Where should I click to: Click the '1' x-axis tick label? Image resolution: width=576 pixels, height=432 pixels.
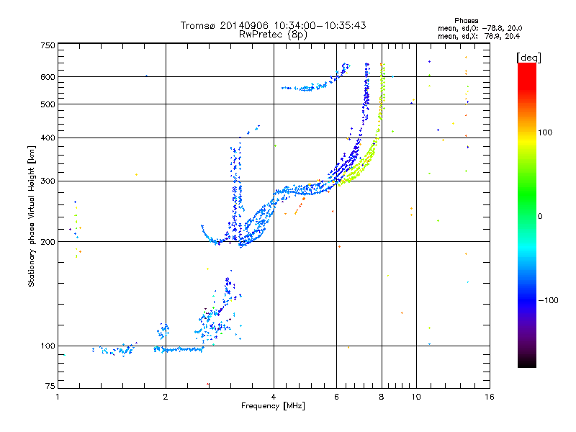[58, 397]
